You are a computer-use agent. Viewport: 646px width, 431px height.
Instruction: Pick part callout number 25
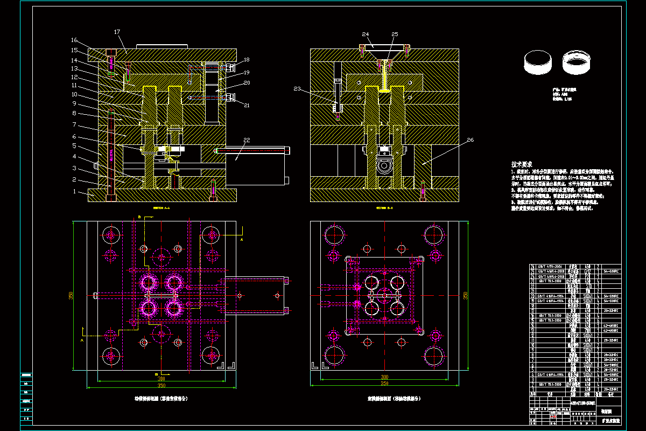pos(395,34)
